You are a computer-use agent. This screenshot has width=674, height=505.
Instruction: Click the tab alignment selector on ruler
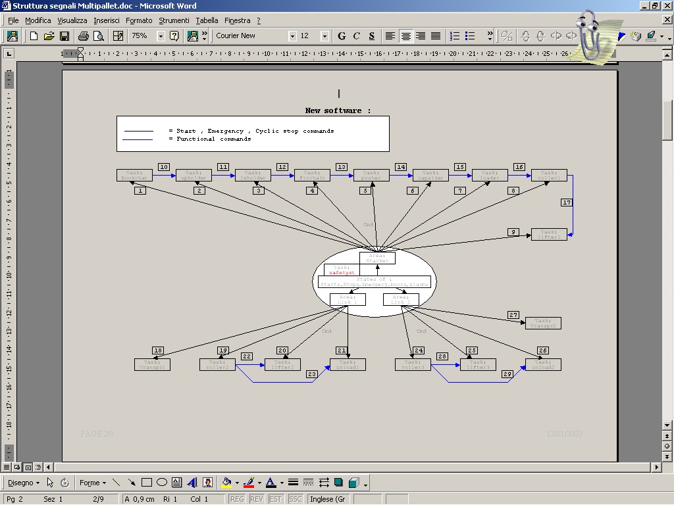coord(9,54)
